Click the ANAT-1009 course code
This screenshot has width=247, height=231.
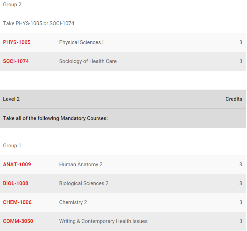[x=17, y=164]
